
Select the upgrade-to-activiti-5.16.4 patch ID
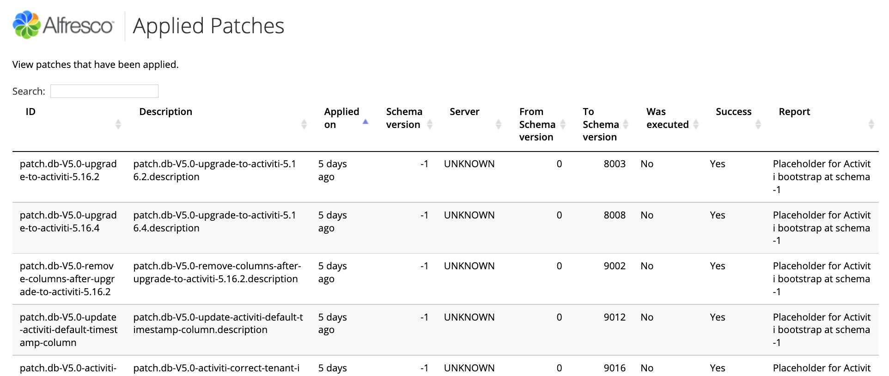pyautogui.click(x=68, y=222)
